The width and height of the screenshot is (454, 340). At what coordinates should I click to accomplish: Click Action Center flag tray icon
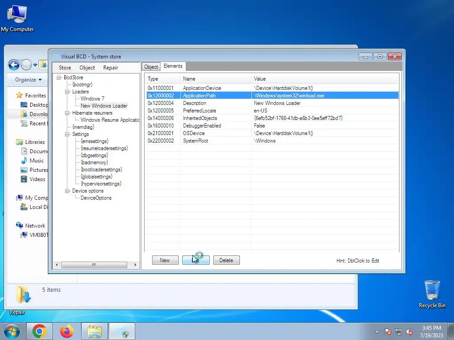coord(388,332)
